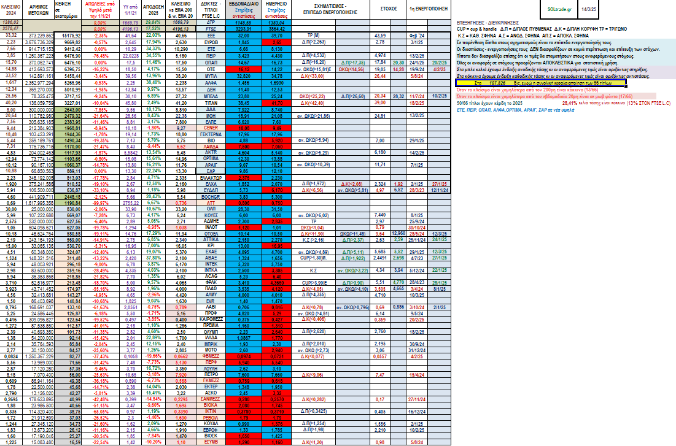This screenshot has height=446, width=676.
Task: Select the ΕΥΡΩΒ ticker cell
Action: point(211,42)
